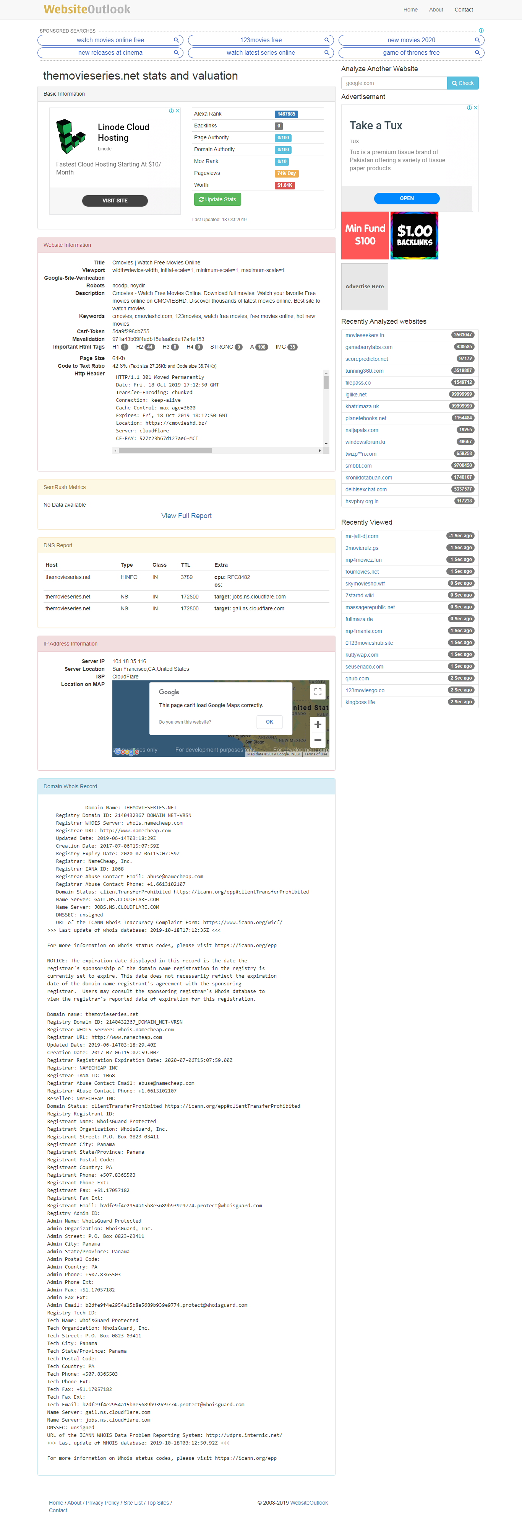Screen dimensions: 522x1518
Task: Open 123moviesgo.co in recently viewed
Action: pos(365,691)
